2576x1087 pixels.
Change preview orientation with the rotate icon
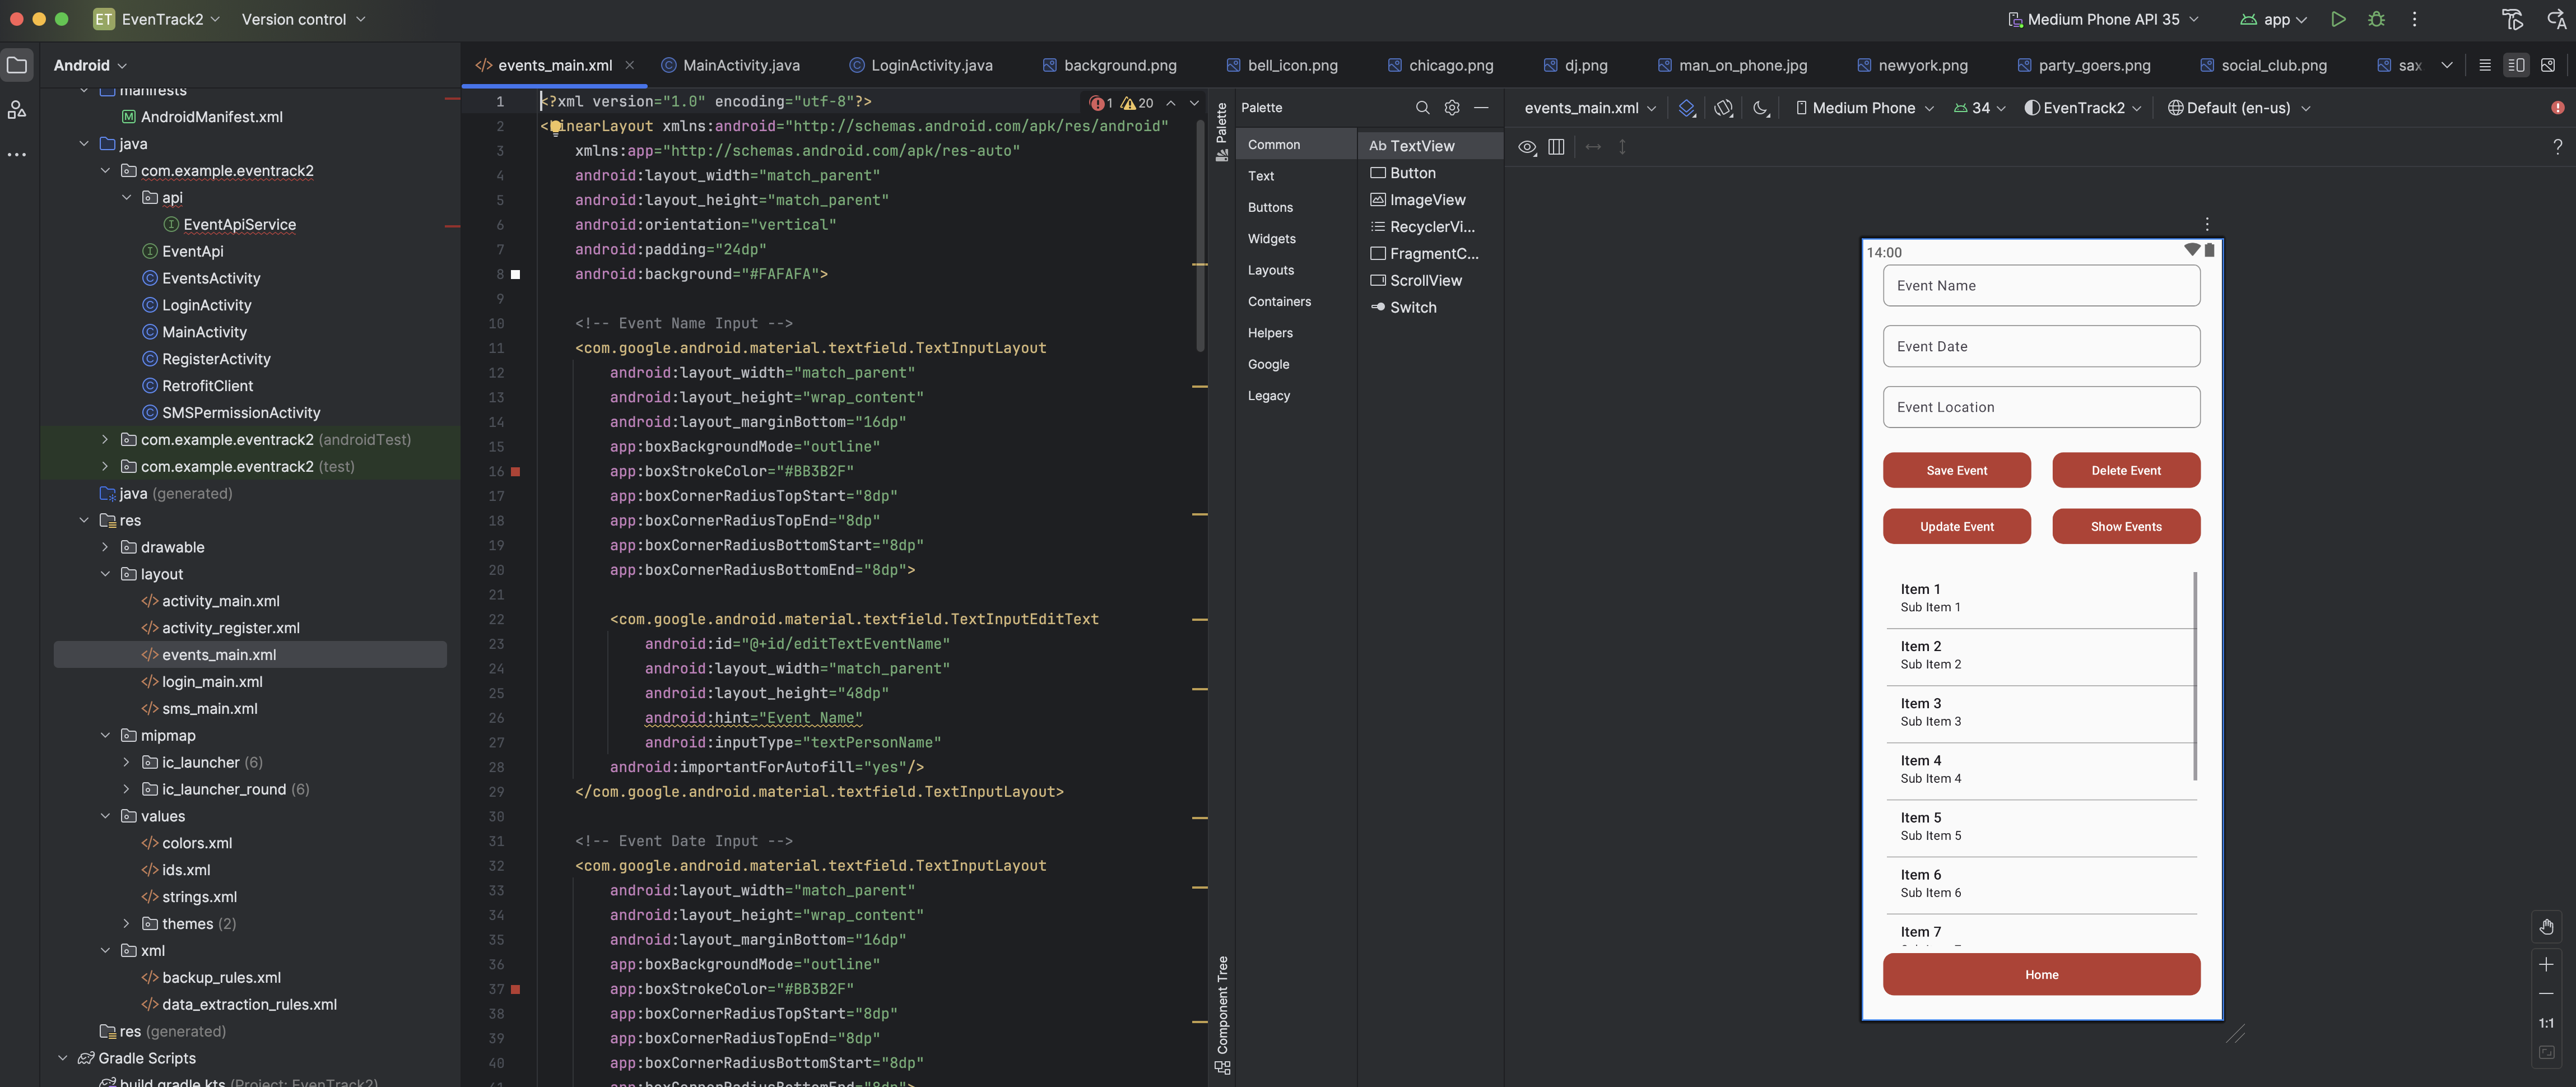coord(1724,108)
